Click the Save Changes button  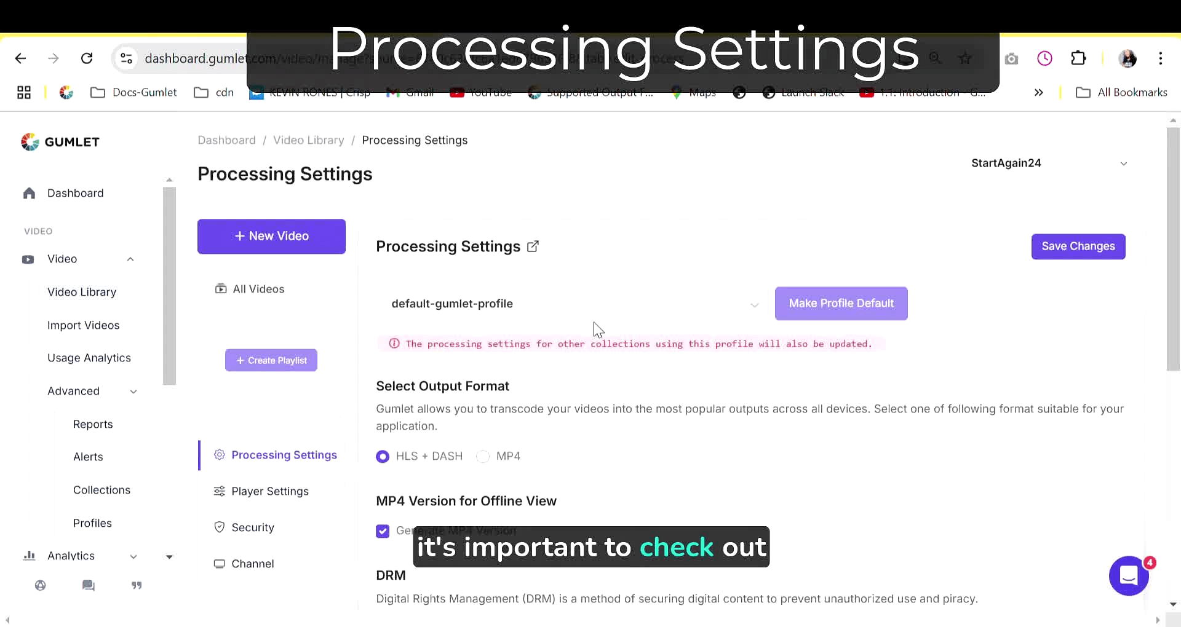pyautogui.click(x=1078, y=246)
